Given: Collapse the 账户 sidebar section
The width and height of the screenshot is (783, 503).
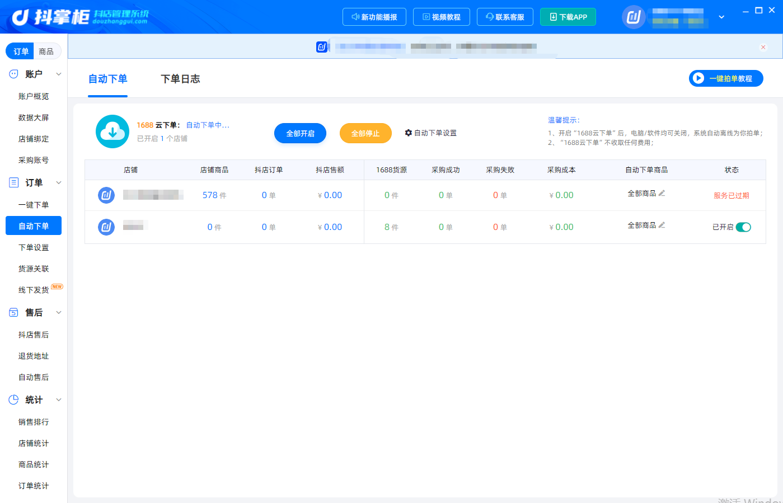Looking at the screenshot, I should [59, 74].
